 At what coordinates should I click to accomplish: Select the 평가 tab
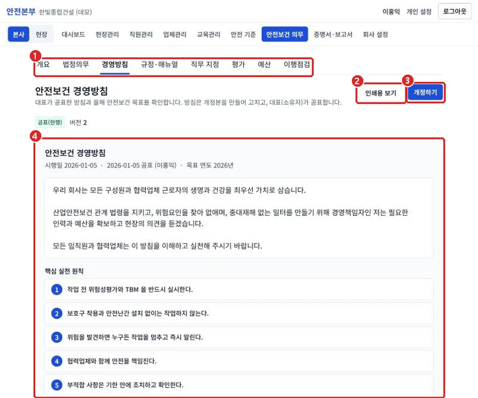coord(238,65)
